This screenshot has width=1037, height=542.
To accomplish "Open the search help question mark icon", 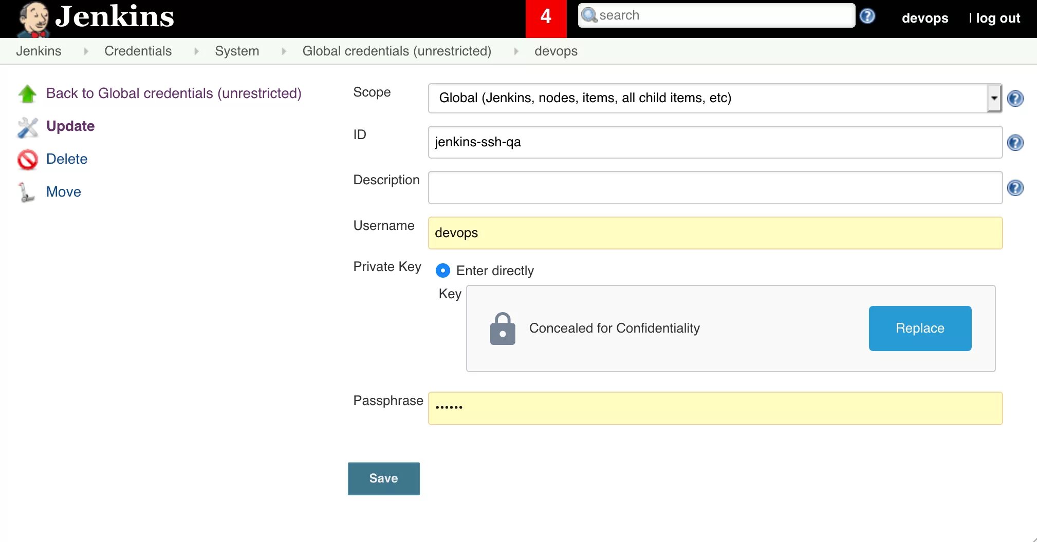I will [867, 16].
